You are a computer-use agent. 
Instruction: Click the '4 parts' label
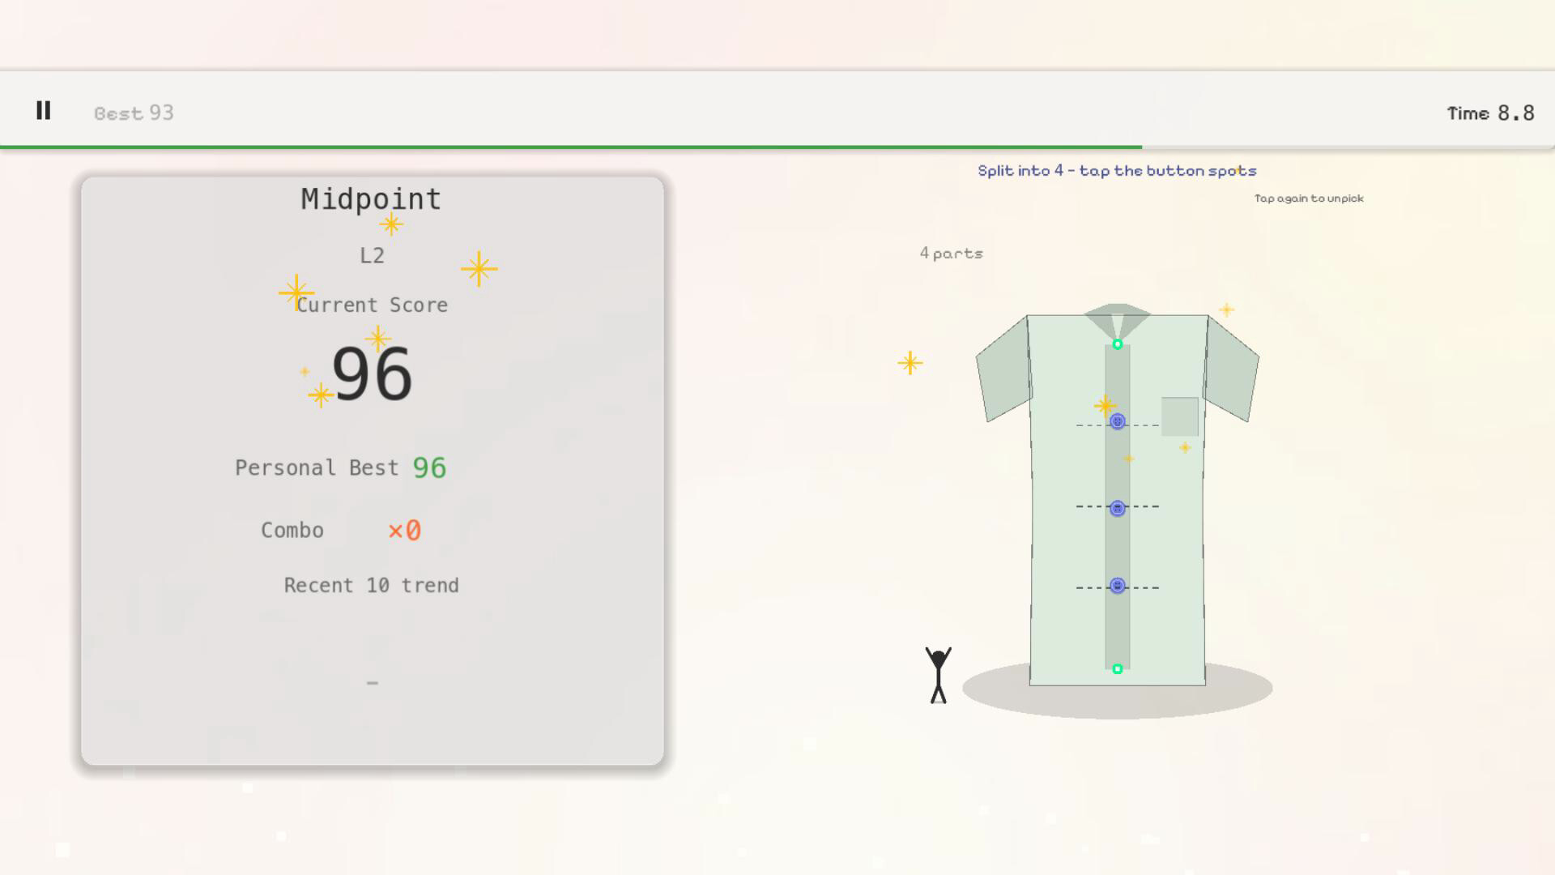(x=952, y=254)
